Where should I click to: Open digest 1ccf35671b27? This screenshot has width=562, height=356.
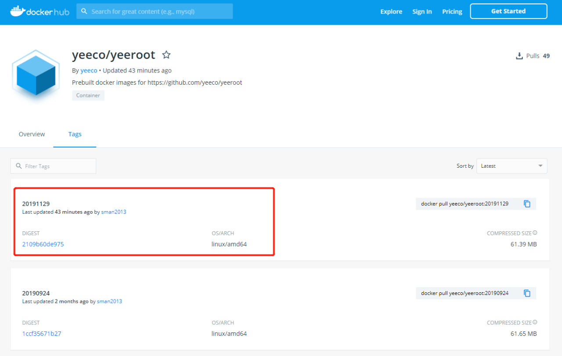point(42,334)
